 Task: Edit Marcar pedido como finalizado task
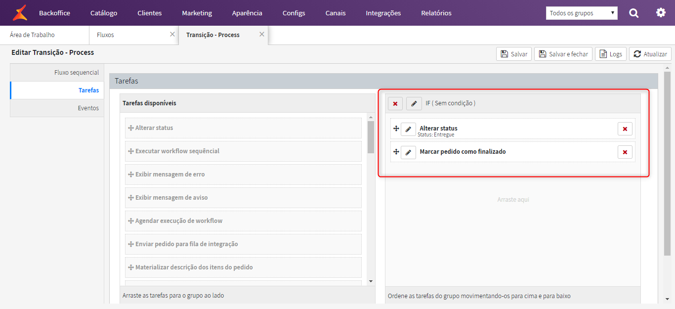(408, 152)
